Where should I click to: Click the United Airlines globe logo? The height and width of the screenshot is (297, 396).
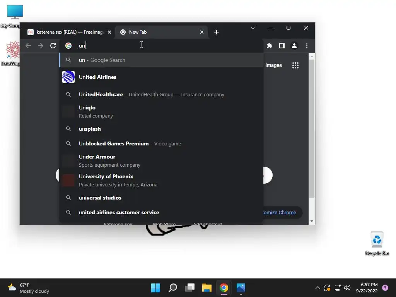pos(68,77)
